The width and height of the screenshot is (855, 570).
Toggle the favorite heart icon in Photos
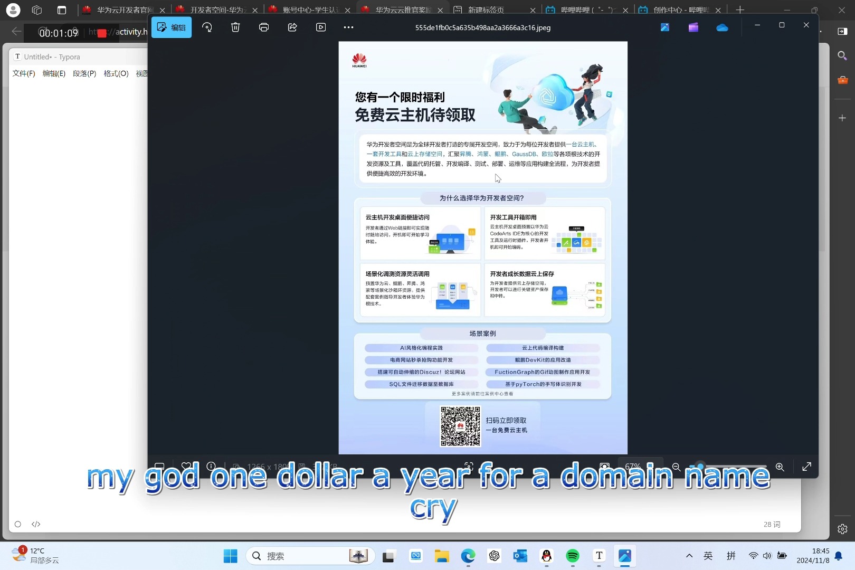tap(186, 467)
